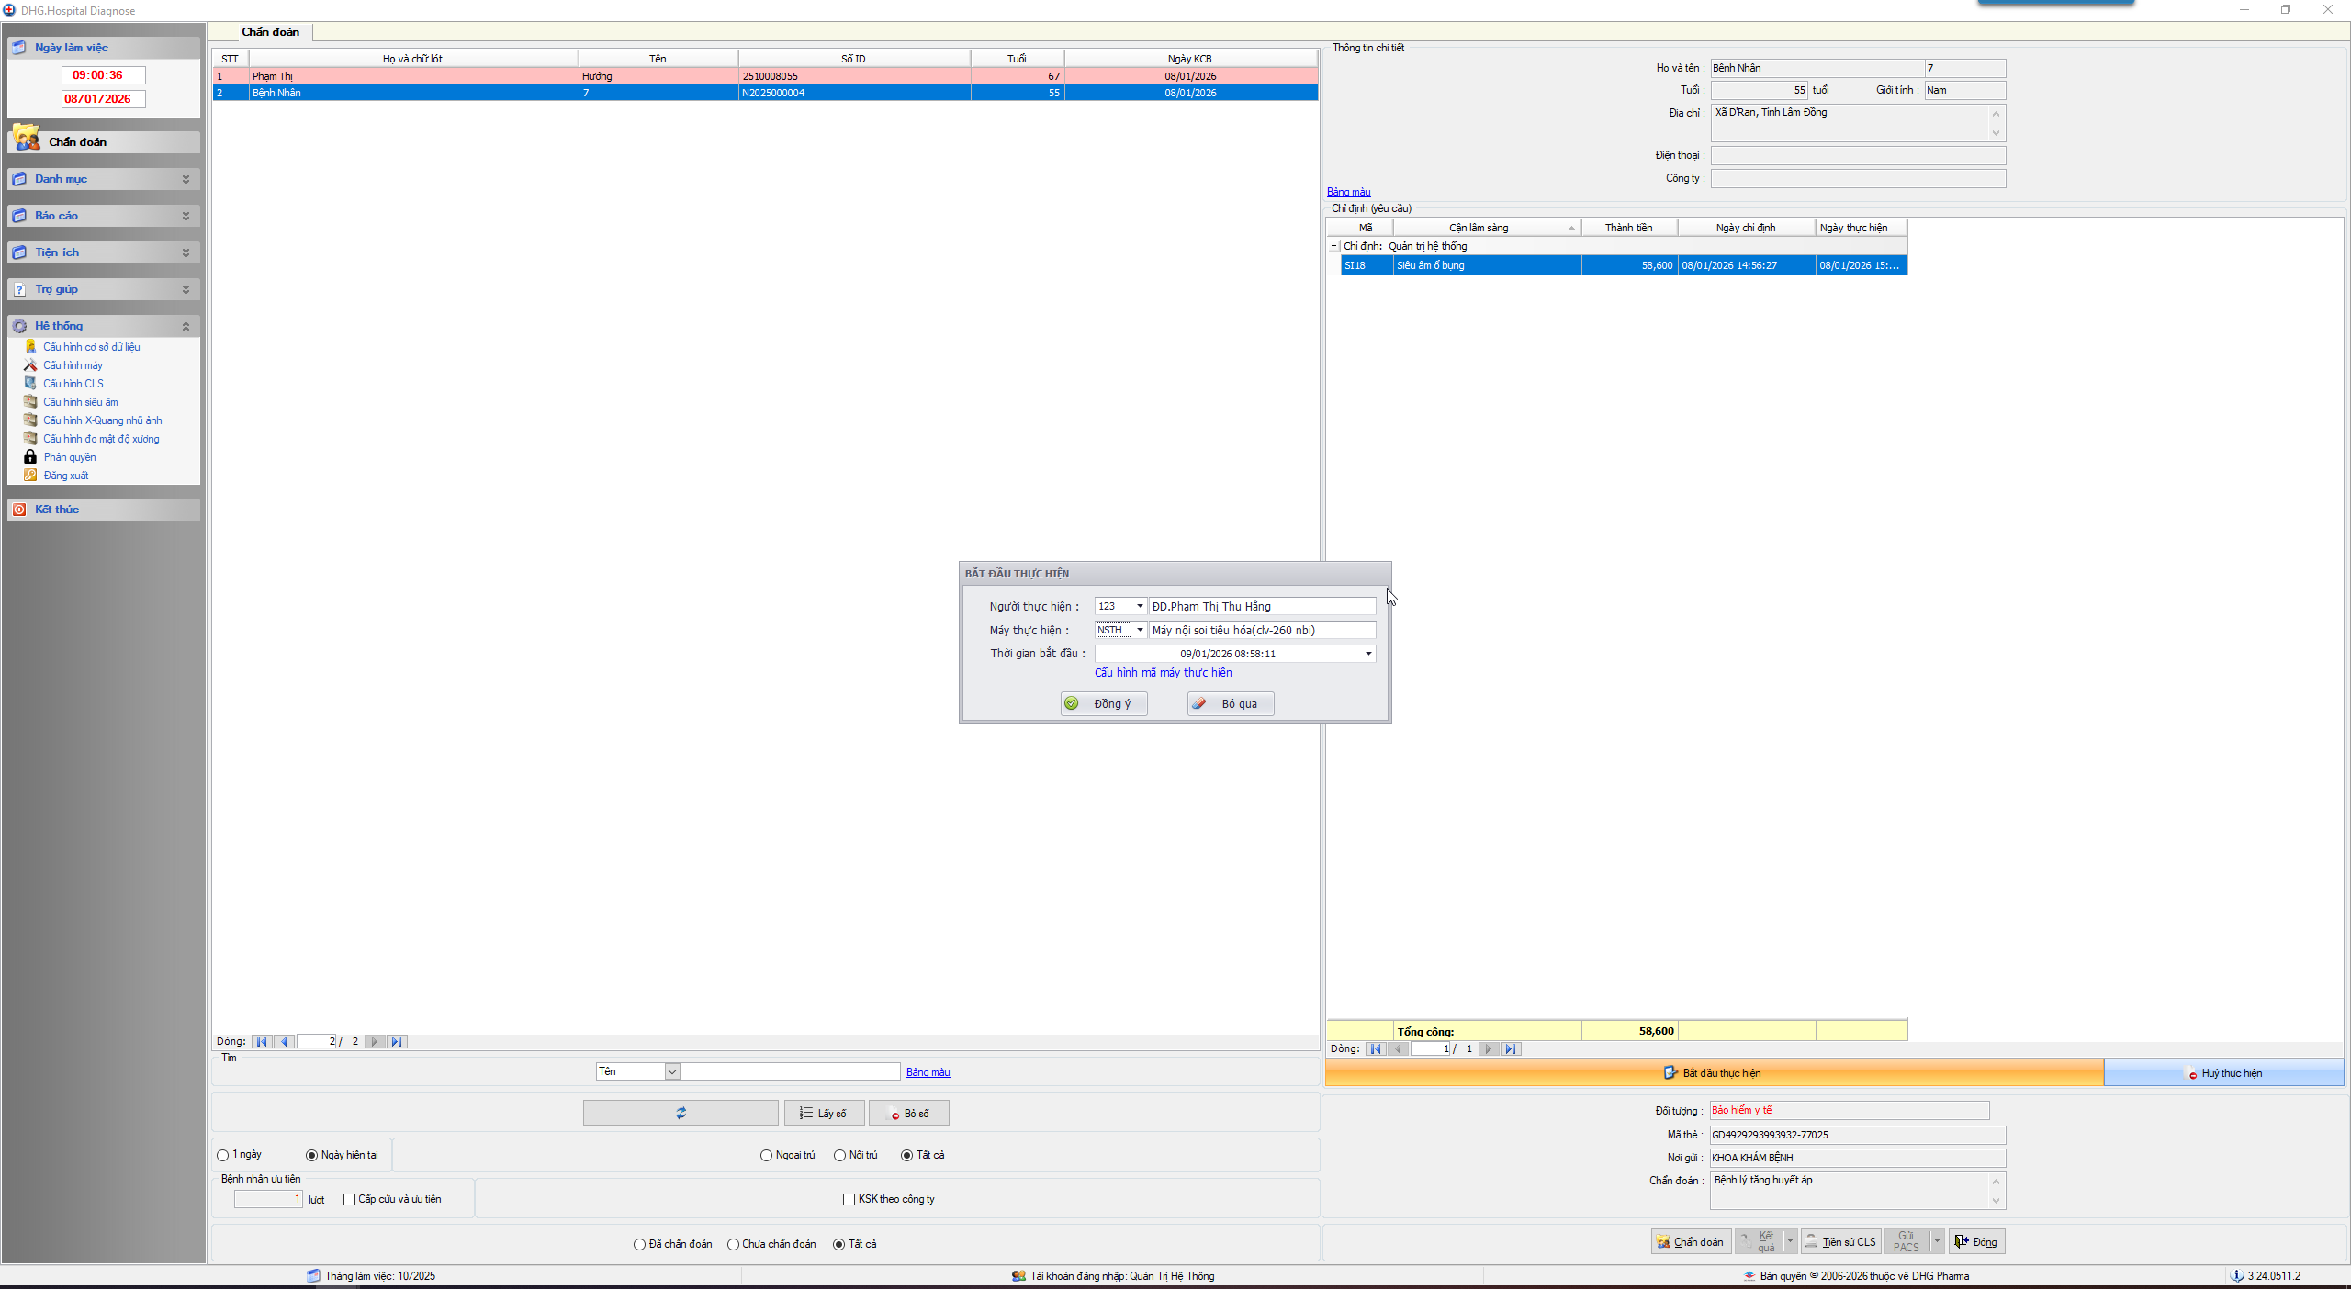The width and height of the screenshot is (2351, 1289).
Task: Click the refresh arrows icon button
Action: pyautogui.click(x=681, y=1113)
